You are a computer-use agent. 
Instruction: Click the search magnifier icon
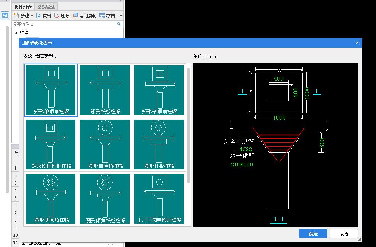point(119,24)
